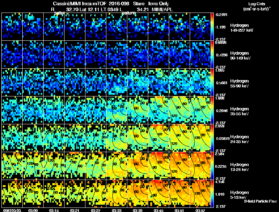Click the '4.158' colorbar value
Screen dimensions: 279x212
220,182
